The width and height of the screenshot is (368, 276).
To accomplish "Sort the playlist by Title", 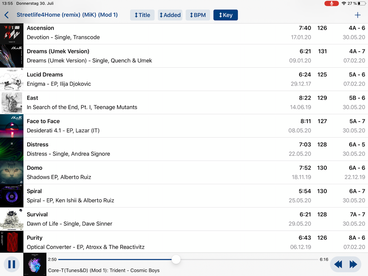I will tap(142, 15).
